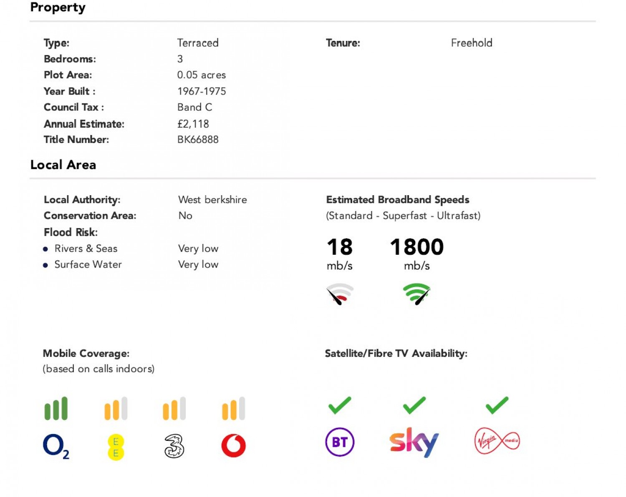Click the Vodafone signal bars

coord(233,408)
